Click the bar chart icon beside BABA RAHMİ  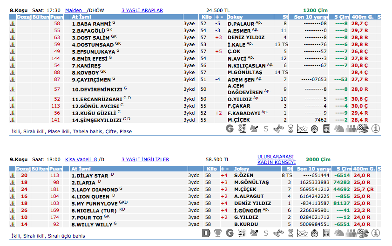point(12,23)
